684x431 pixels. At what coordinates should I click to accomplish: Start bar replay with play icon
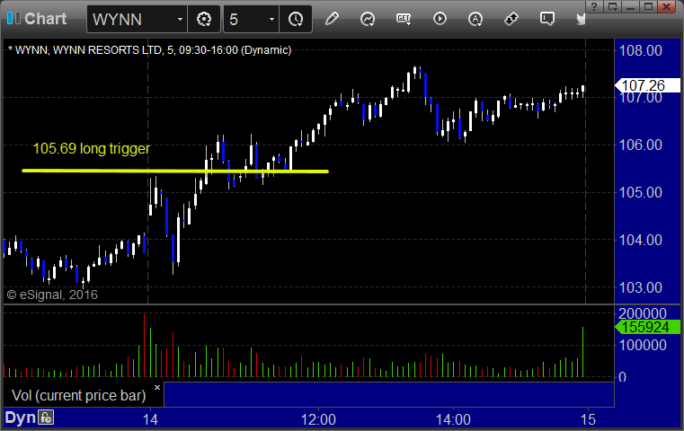(440, 19)
